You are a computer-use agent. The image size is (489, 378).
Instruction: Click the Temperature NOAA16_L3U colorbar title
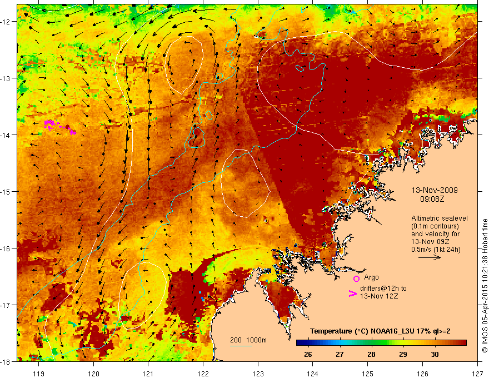380,331
